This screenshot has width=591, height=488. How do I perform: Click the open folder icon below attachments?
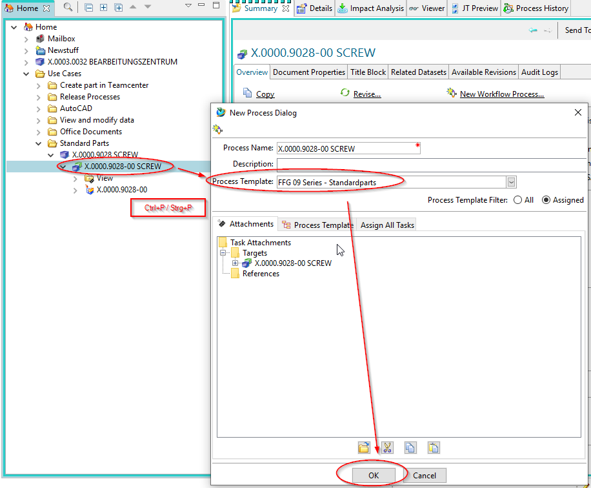tap(364, 447)
